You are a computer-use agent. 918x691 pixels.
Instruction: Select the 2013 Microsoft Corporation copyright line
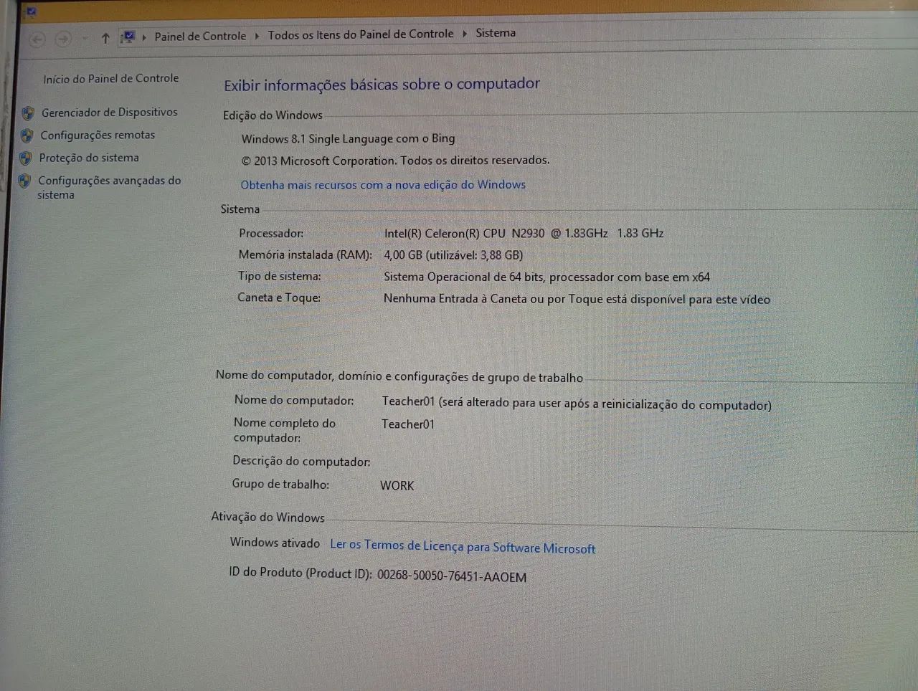(395, 161)
